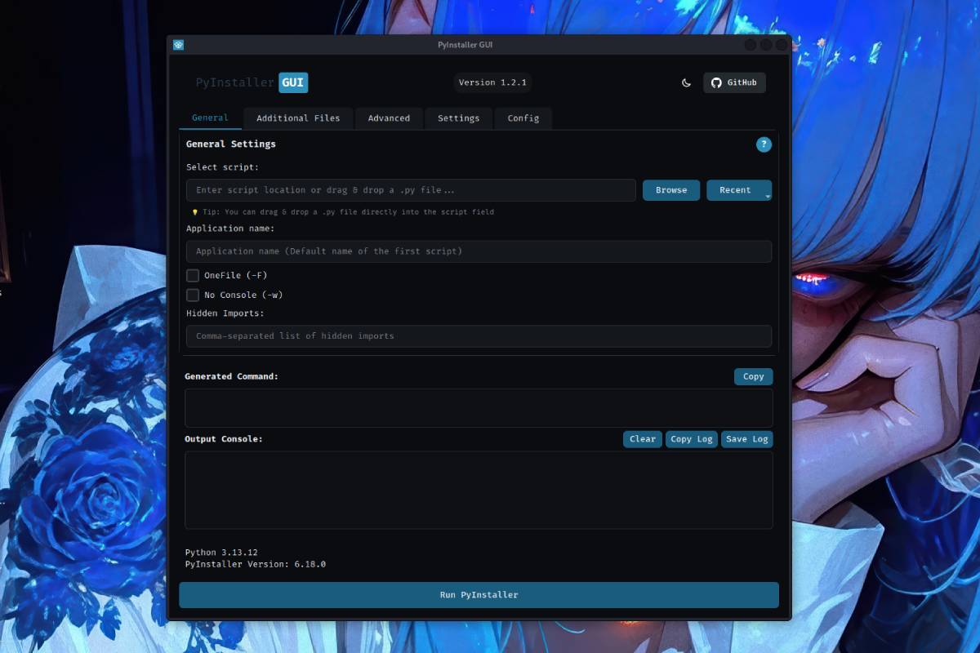Switch to the Settings tab
The image size is (980, 653).
coord(458,118)
